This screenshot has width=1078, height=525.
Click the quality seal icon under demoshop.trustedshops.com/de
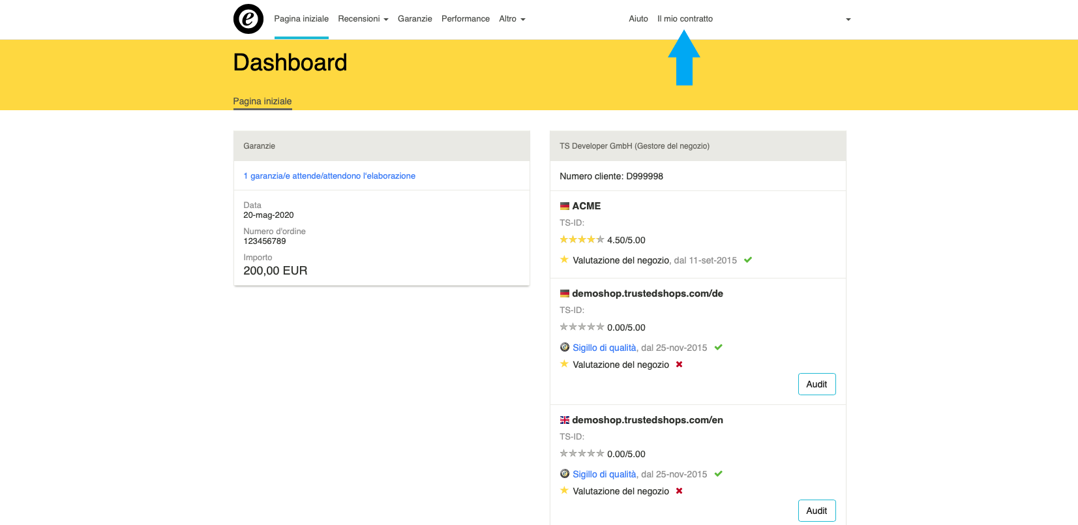tap(565, 347)
